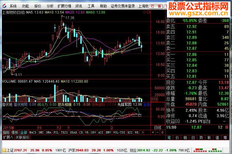Image resolution: width=232 pixels, height=154 pixels.
Task: Switch to the ASI indicator
Action: point(101,132)
